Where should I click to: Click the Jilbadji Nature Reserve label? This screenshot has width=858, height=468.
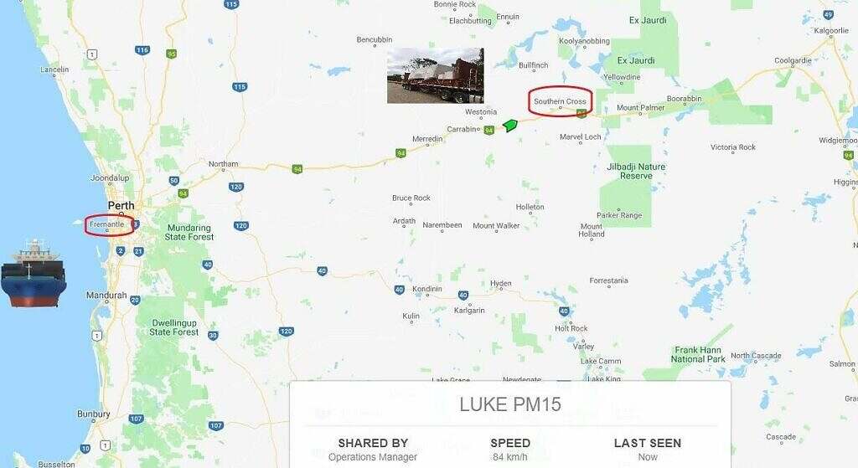click(x=636, y=171)
